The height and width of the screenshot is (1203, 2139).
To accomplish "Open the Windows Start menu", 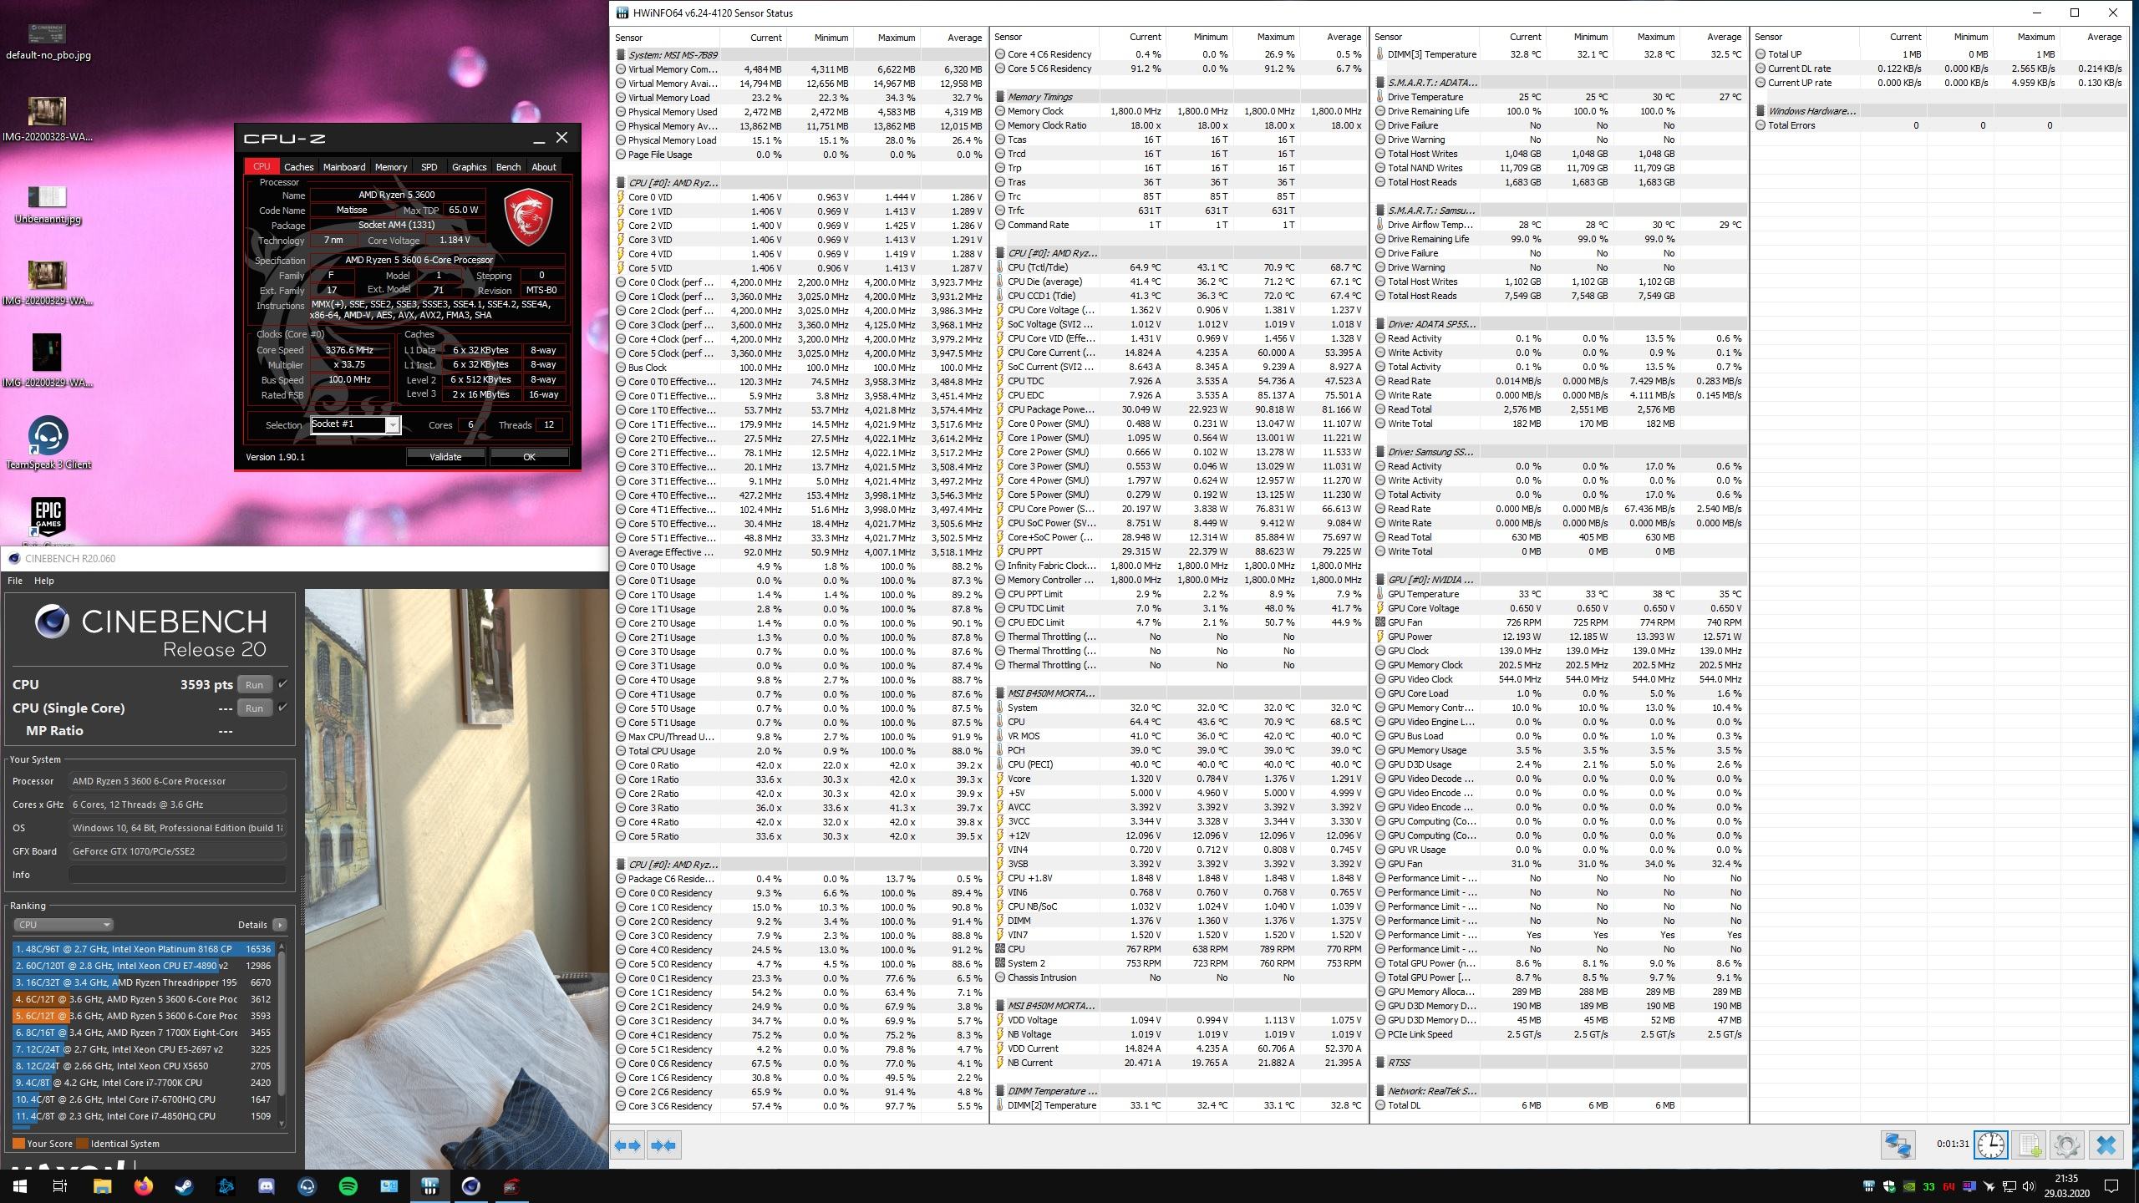I will point(20,1185).
